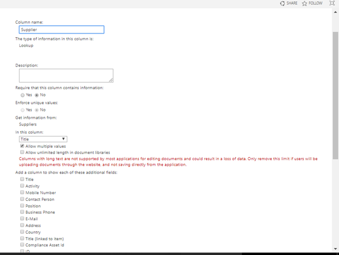Click the vertical scrollbar thumb
The height and width of the screenshot is (255, 339).
tap(335, 96)
